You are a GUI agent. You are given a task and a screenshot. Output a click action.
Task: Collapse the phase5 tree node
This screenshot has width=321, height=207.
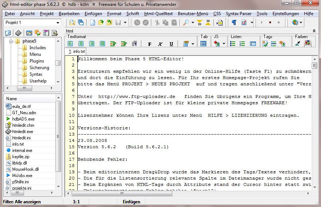click(11, 41)
